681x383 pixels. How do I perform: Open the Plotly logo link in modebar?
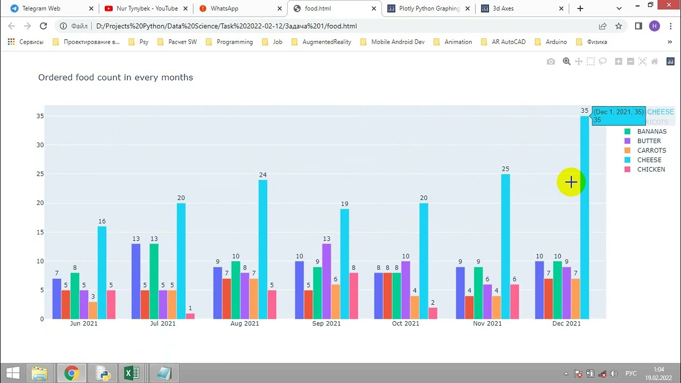click(x=670, y=62)
